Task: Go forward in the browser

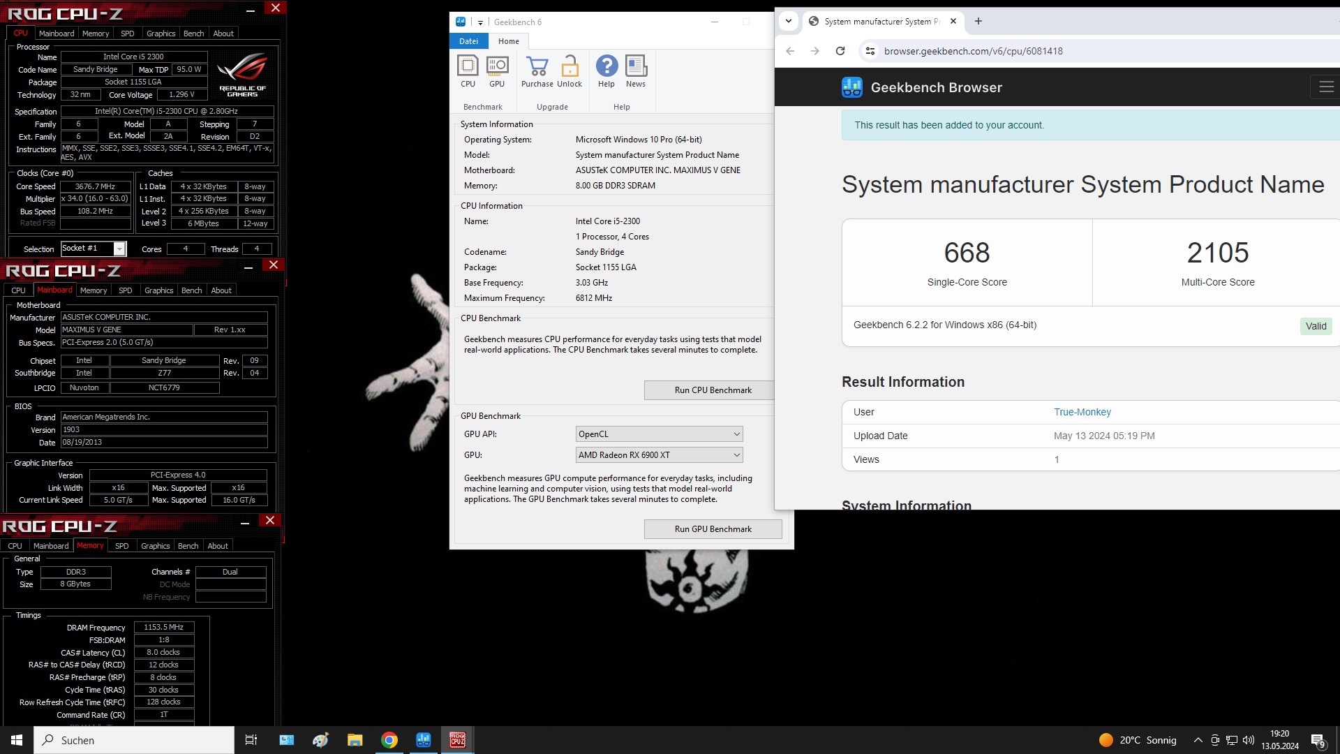Action: (x=814, y=51)
